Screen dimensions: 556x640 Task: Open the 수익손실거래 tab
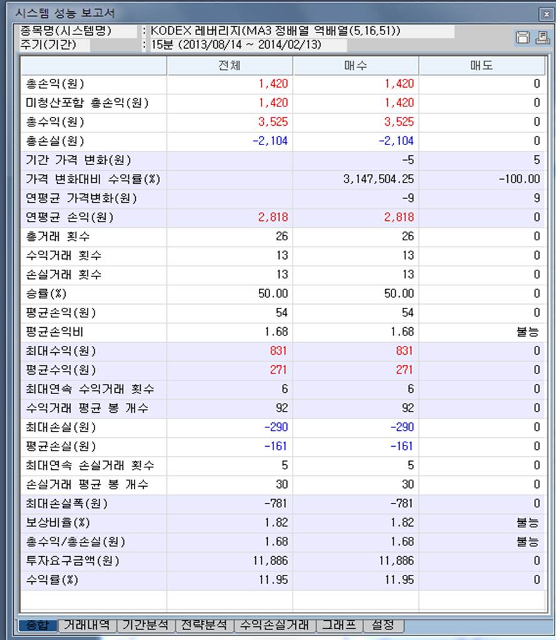pos(275,624)
